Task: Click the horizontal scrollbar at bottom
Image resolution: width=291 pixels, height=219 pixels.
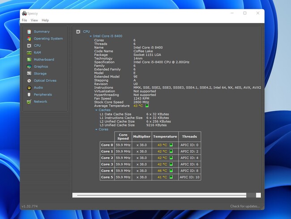Action: click(x=161, y=195)
